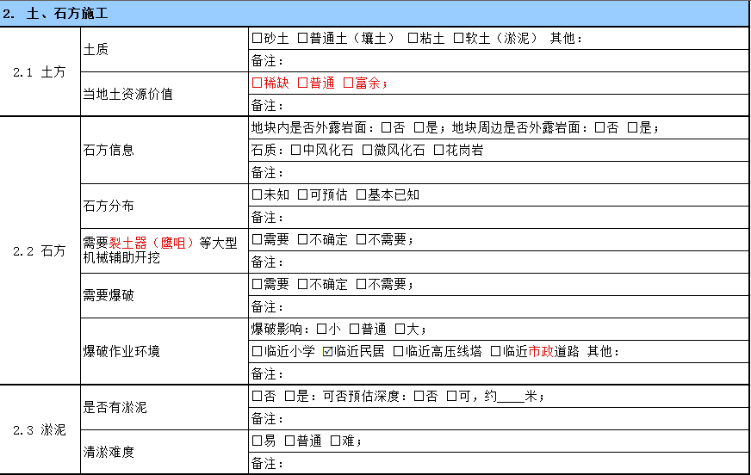Tick the 微风化石 checkbox
The width and height of the screenshot is (751, 475).
tap(367, 151)
